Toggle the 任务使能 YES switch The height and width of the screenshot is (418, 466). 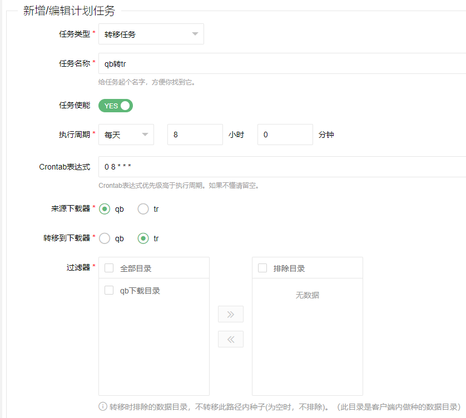tap(116, 106)
